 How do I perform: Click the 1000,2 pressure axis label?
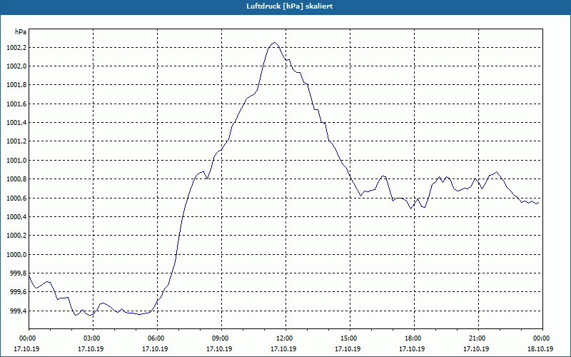pyautogui.click(x=16, y=236)
